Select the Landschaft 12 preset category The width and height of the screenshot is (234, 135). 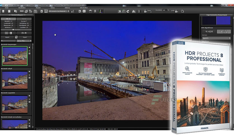[8, 23]
